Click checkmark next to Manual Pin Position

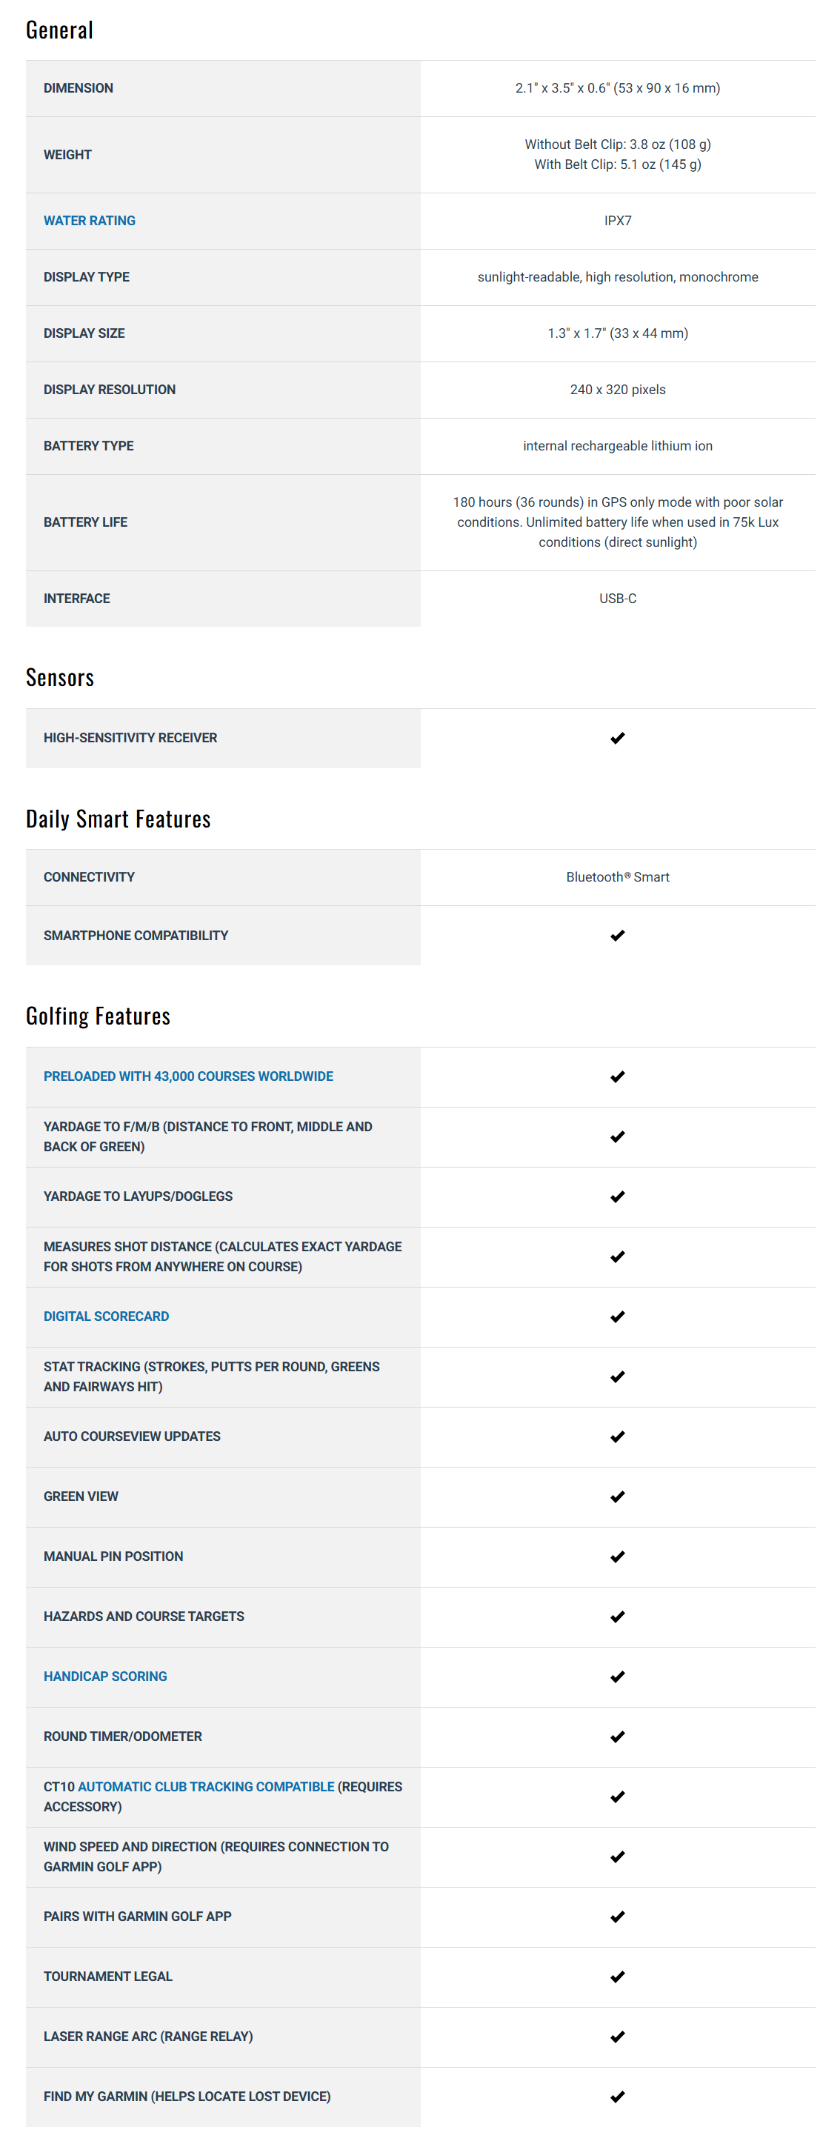616,1556
